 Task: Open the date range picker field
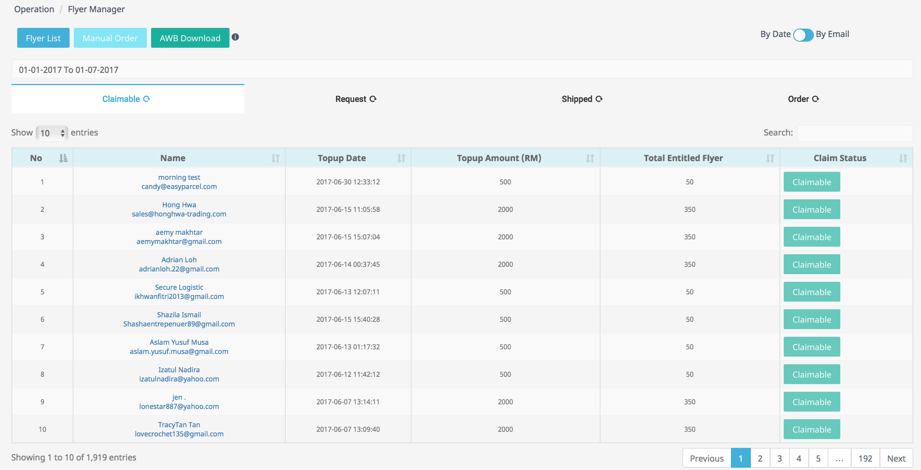coord(462,69)
